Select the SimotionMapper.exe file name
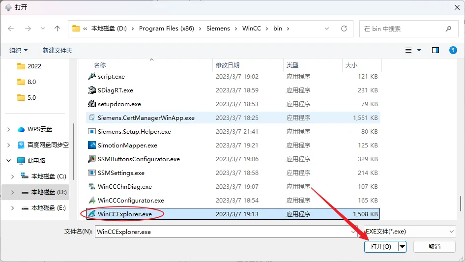This screenshot has width=465, height=262. point(127,145)
